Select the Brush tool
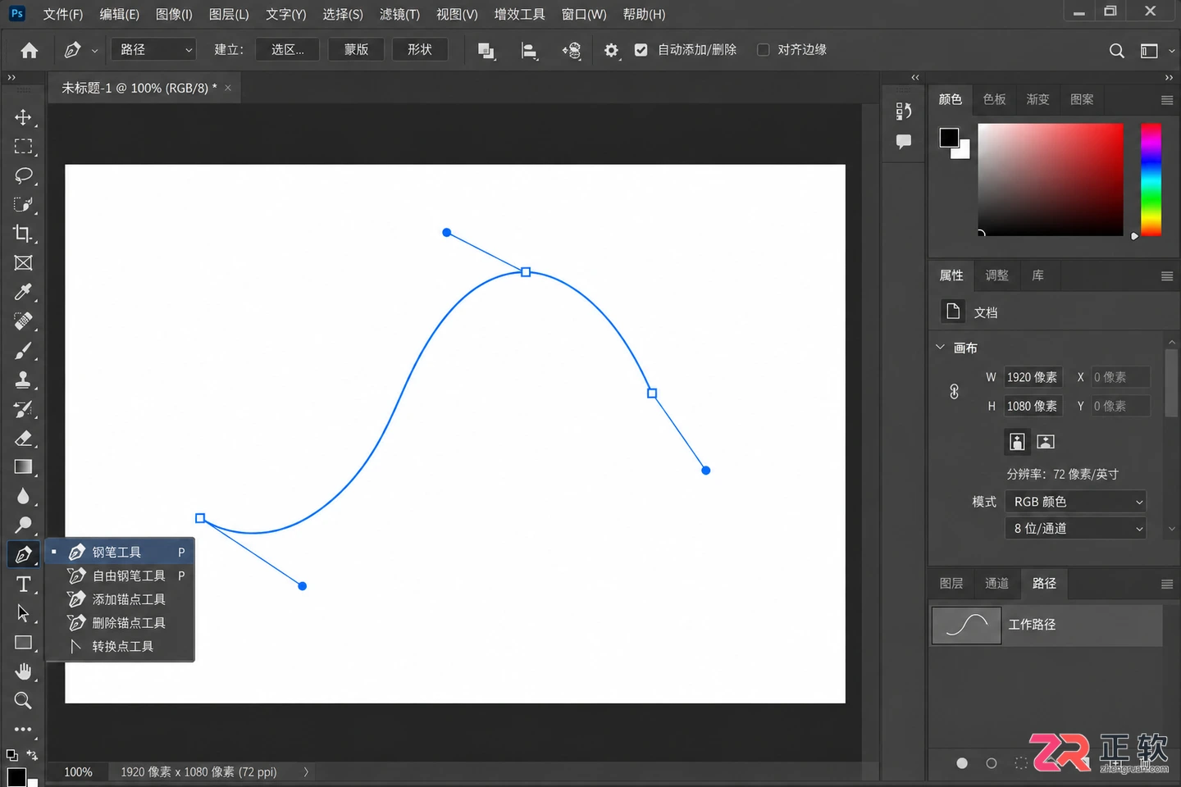This screenshot has height=787, width=1181. pyautogui.click(x=23, y=351)
